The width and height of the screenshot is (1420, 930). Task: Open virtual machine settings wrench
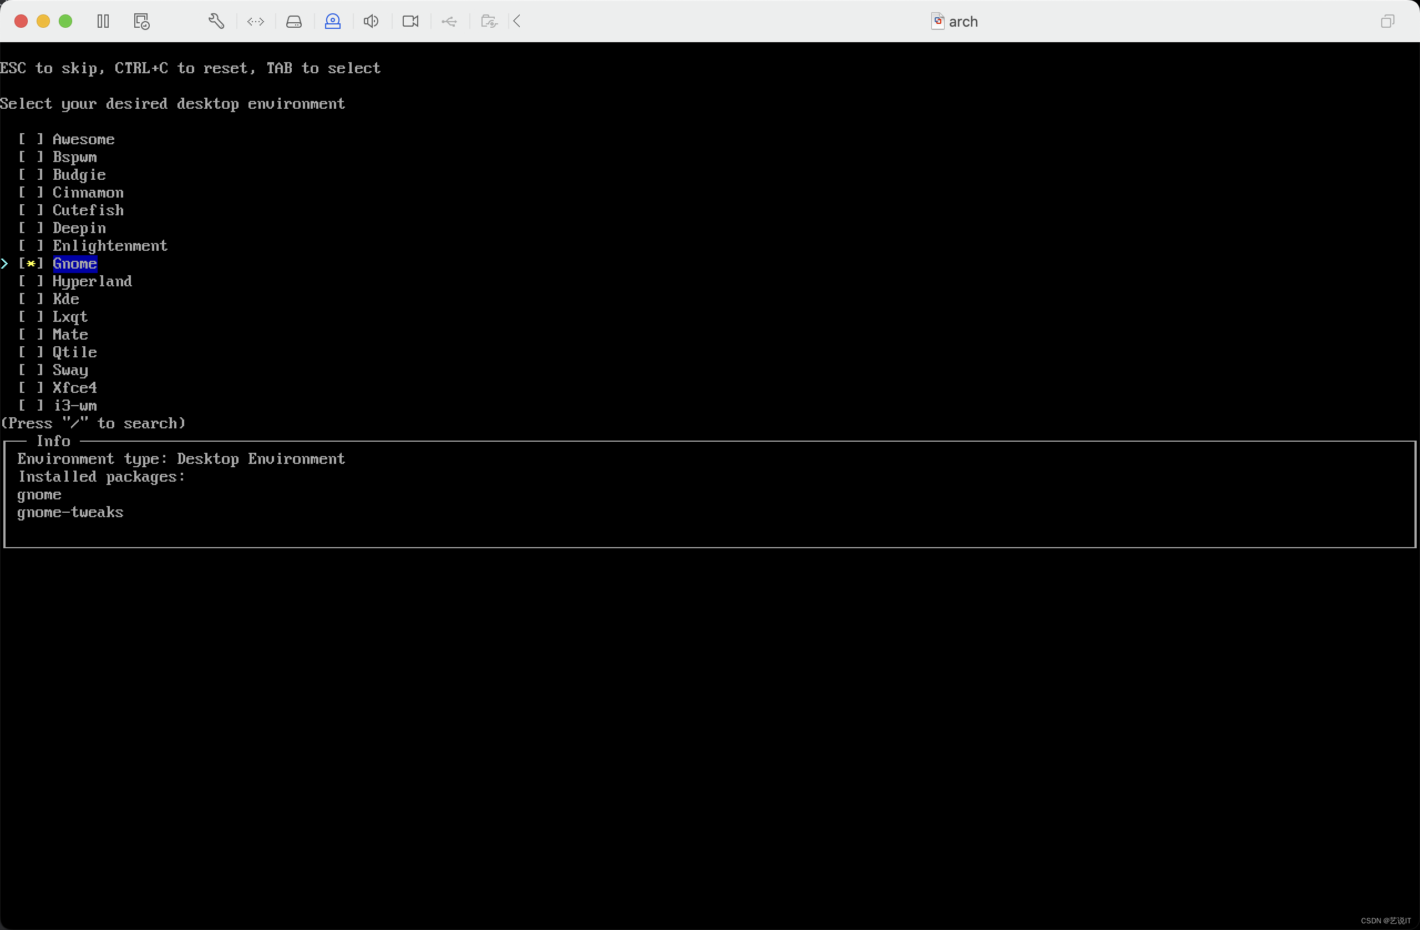[x=216, y=22]
